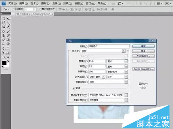
Task: Select the Custom Shape tool
Action: (8, 53)
